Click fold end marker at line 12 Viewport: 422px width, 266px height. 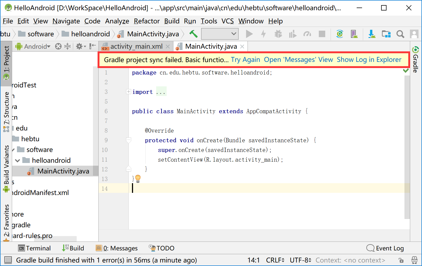pyautogui.click(x=128, y=169)
